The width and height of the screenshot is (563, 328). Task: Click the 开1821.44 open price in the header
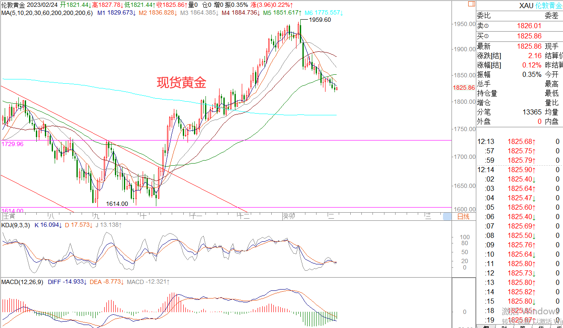point(76,5)
